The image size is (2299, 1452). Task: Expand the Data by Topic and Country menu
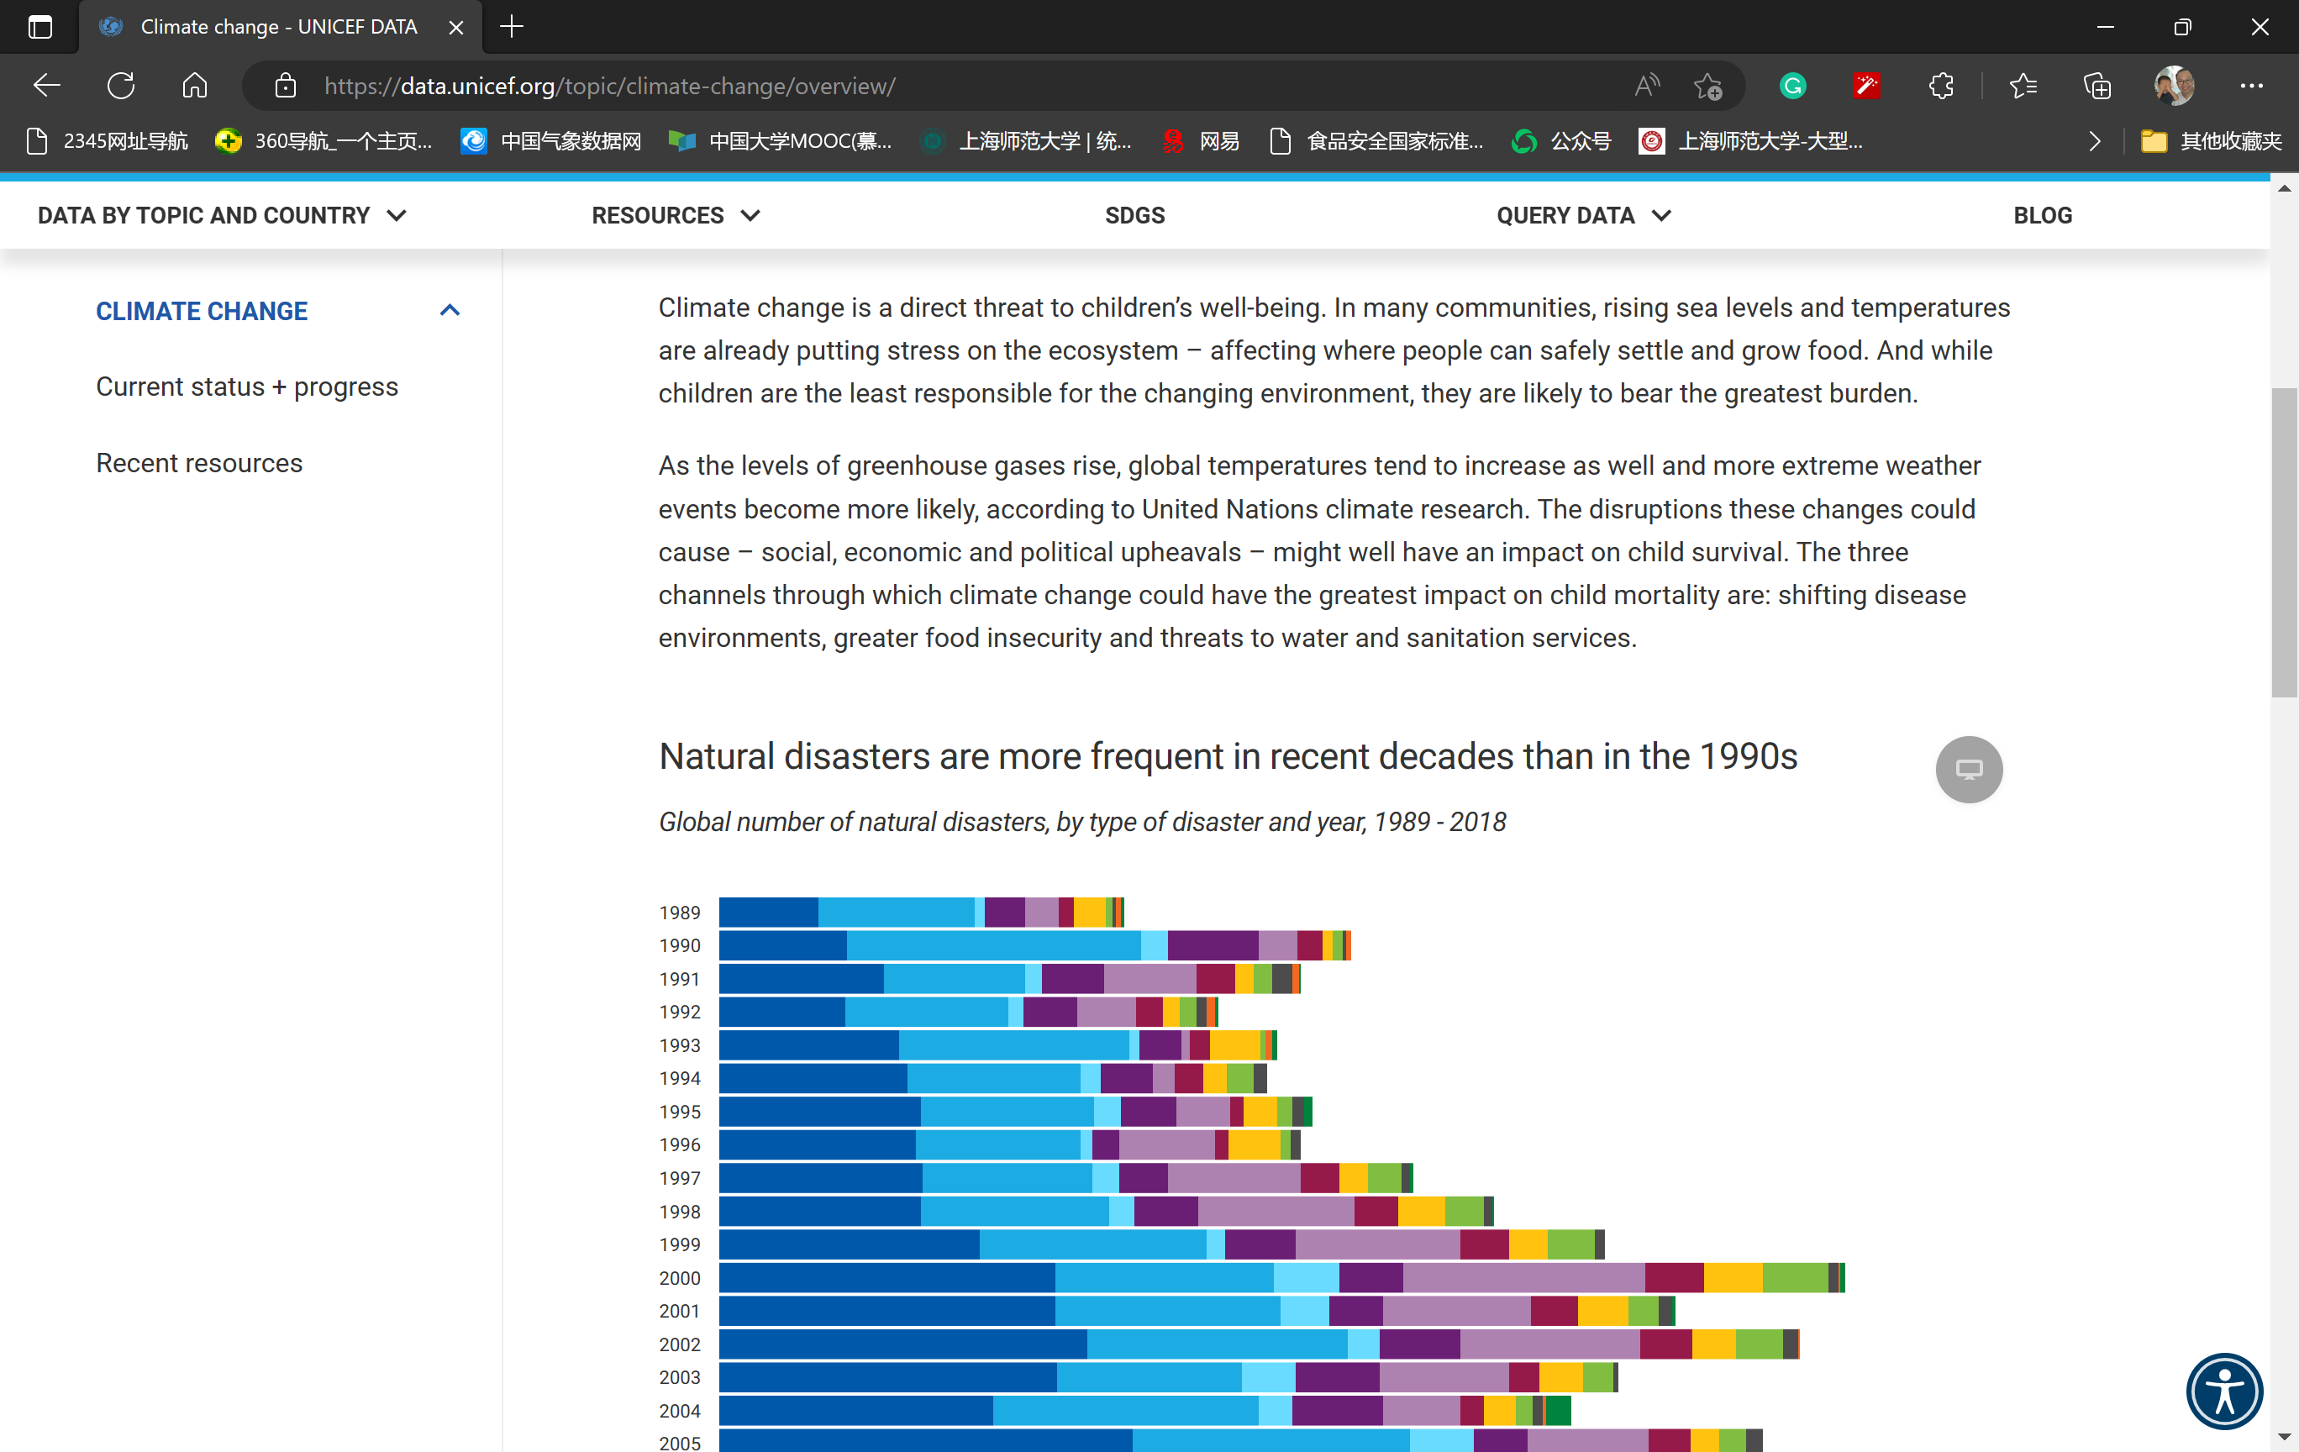222,216
